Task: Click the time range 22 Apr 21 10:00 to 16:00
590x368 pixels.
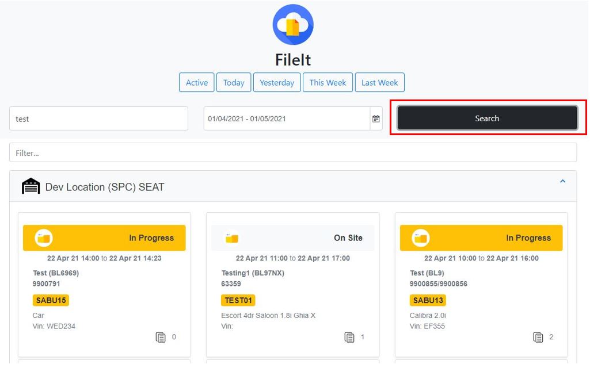Action: pos(481,258)
